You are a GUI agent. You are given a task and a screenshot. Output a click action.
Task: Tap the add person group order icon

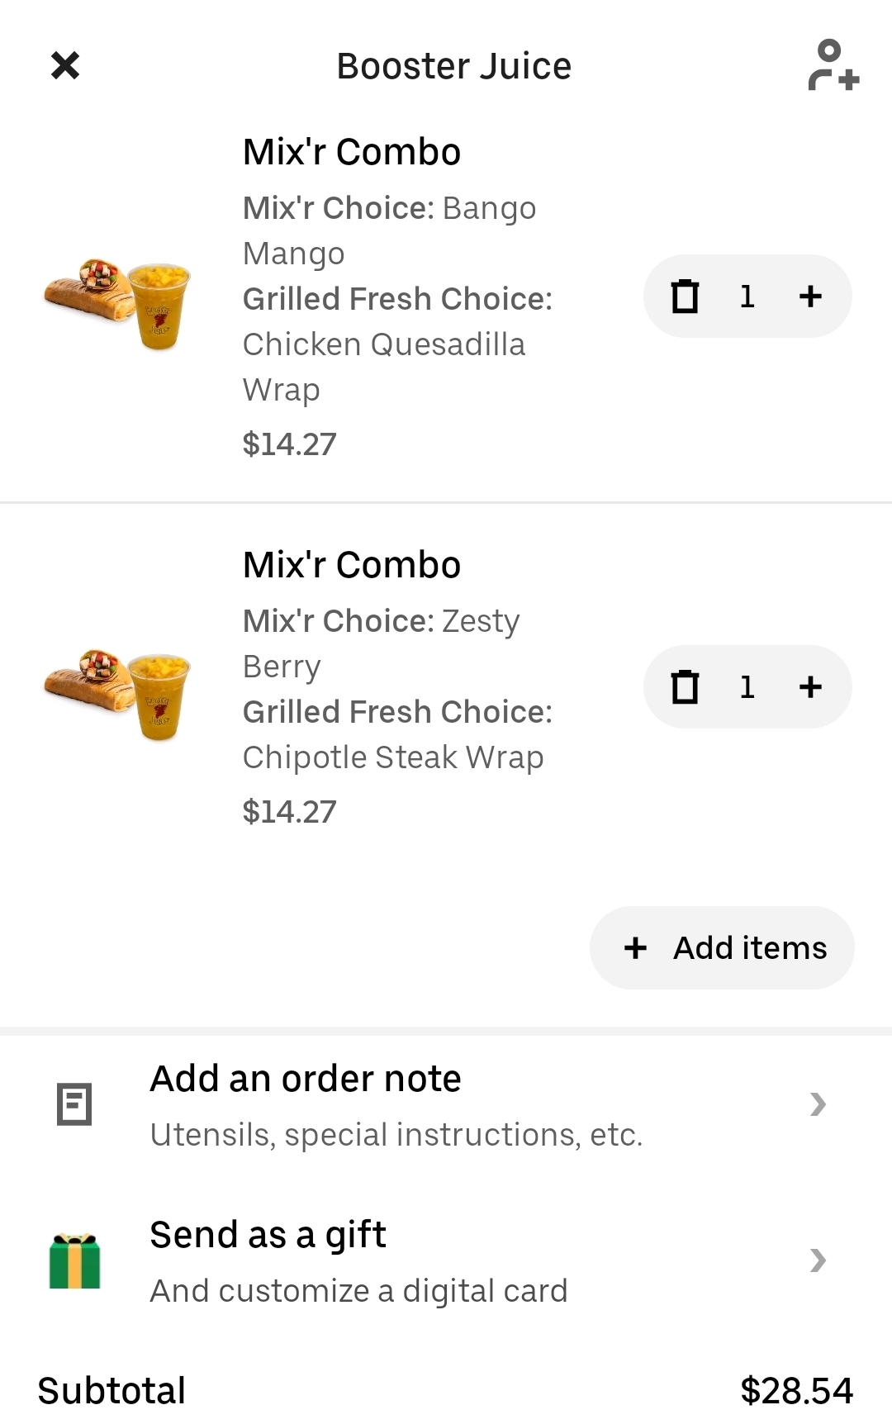pos(833,65)
